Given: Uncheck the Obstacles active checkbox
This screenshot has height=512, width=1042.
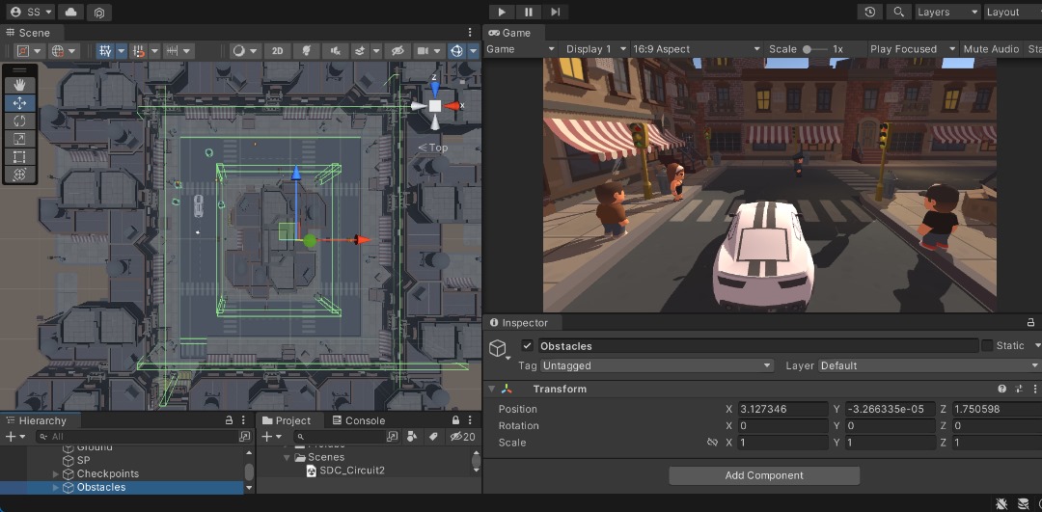Looking at the screenshot, I should click(x=527, y=345).
